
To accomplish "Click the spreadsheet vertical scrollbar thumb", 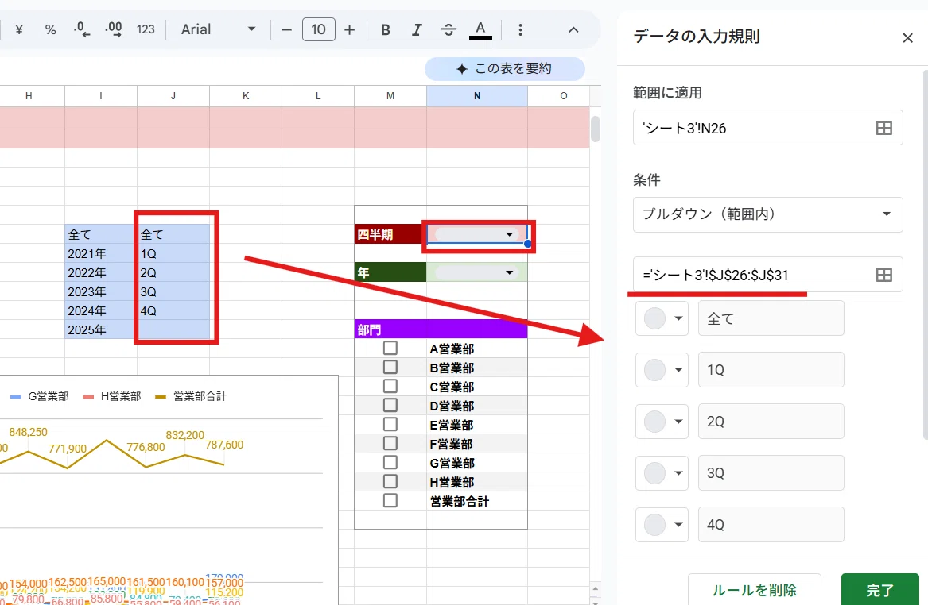I will tap(596, 129).
